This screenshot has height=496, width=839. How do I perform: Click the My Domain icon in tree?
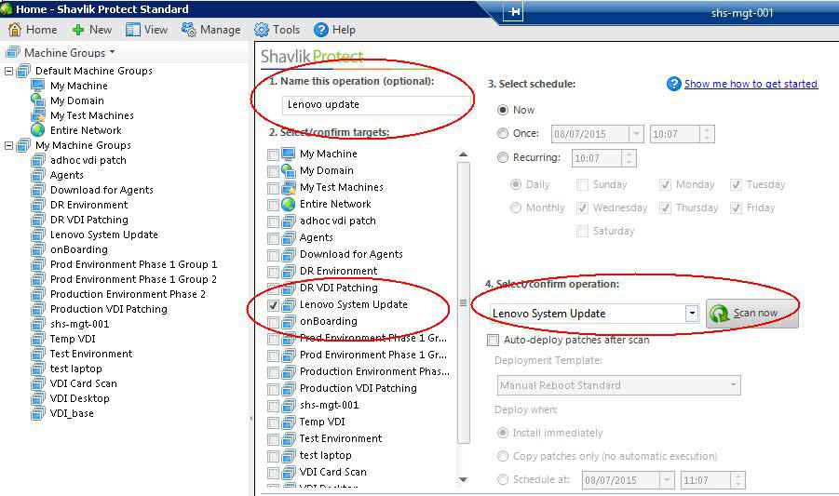pos(38,100)
